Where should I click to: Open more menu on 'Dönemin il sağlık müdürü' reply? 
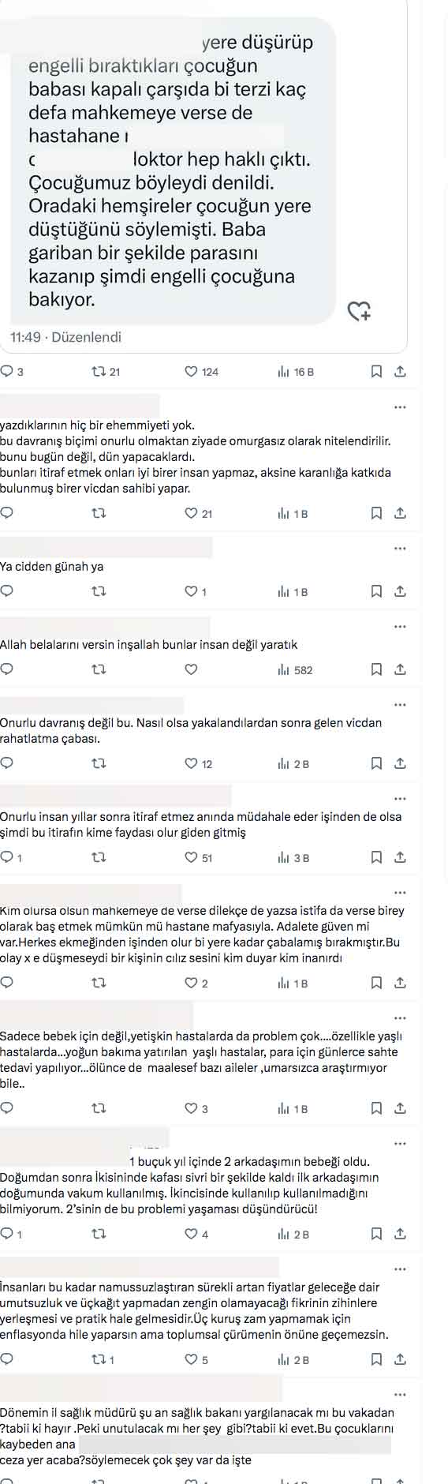click(x=400, y=1395)
